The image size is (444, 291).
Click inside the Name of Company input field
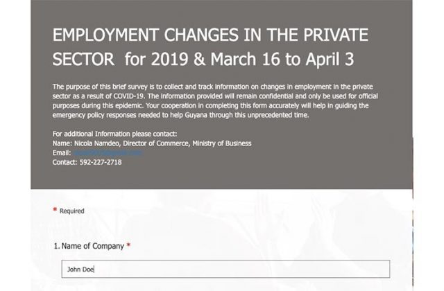point(225,269)
